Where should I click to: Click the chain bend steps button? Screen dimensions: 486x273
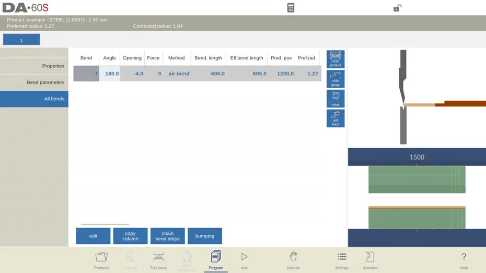point(167,236)
